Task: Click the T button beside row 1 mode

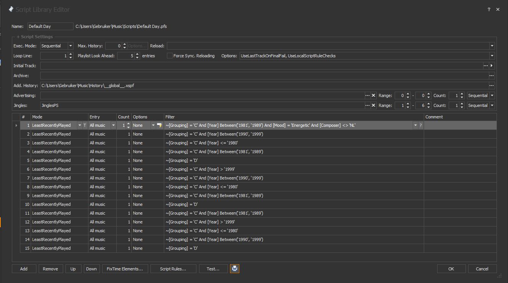Action: [85, 125]
